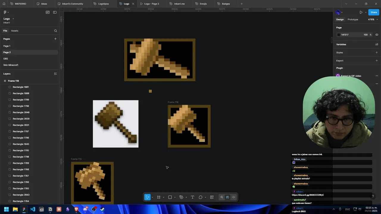Remove the Export to GIF video plugin
The height and width of the screenshot is (214, 381).
377,76
